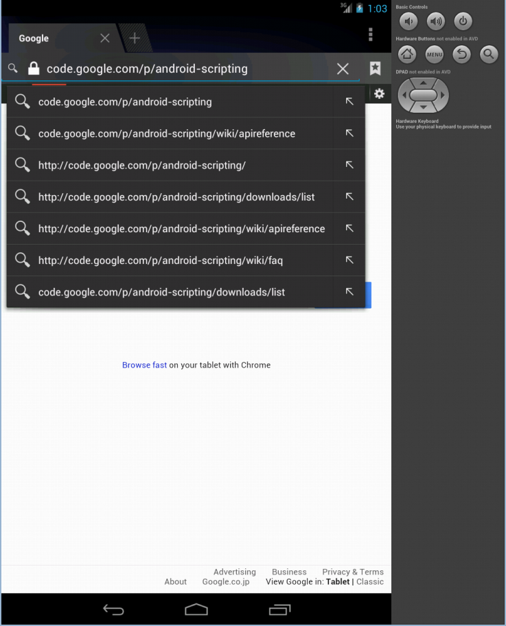Tap the Android navigation home button

196,610
